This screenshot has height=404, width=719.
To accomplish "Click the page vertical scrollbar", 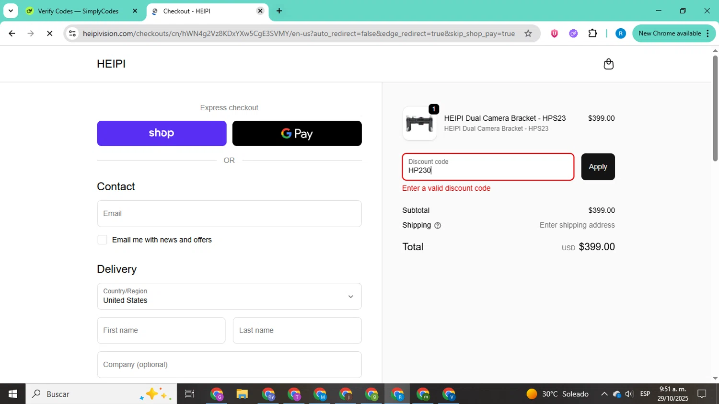I will tap(715, 108).
